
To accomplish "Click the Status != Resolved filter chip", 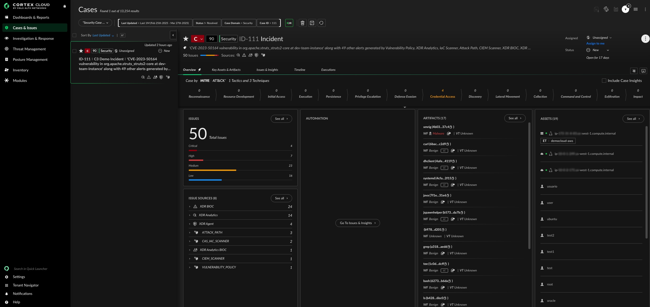I will 207,23.
